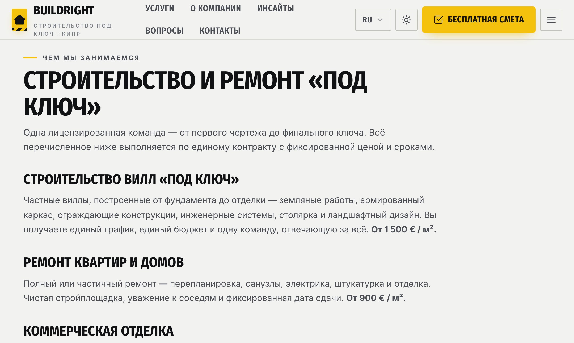
Task: Click the Коммерческая отделка heading
Action: tap(98, 331)
